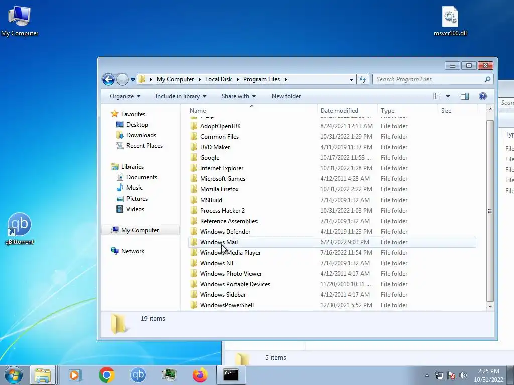
Task: Select the Process Hacker 2 folder icon
Action: [194, 211]
